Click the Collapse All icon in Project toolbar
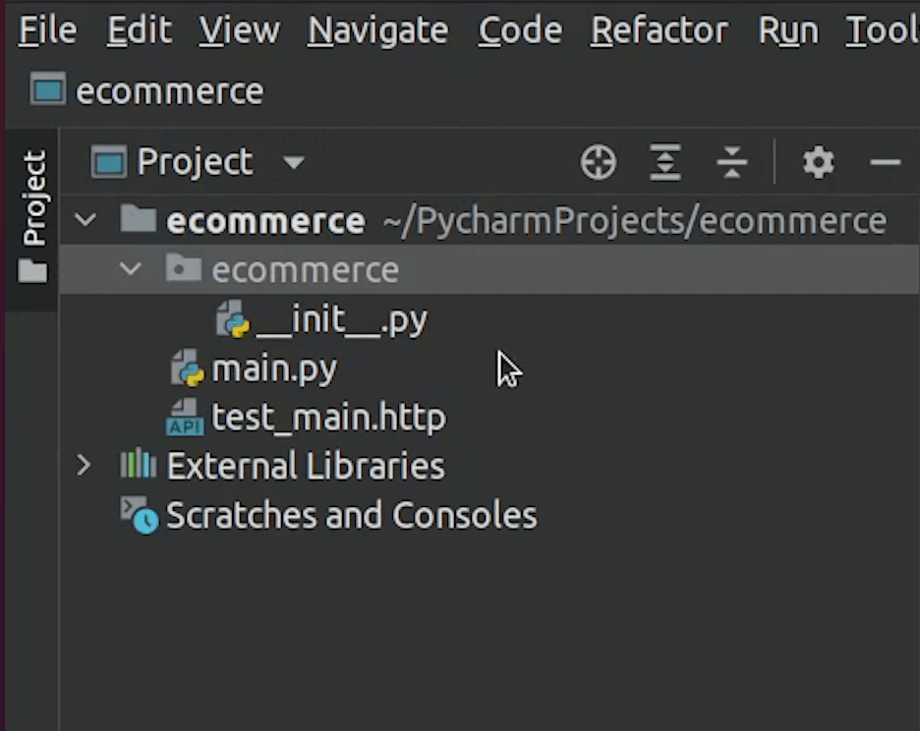This screenshot has height=731, width=920. (732, 162)
